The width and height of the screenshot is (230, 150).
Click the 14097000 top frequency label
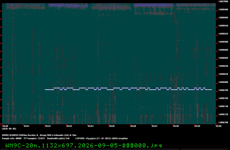tap(223, 1)
